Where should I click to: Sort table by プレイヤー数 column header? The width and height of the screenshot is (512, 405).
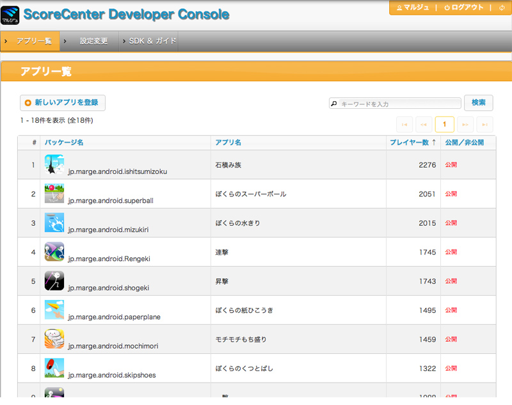tap(413, 143)
